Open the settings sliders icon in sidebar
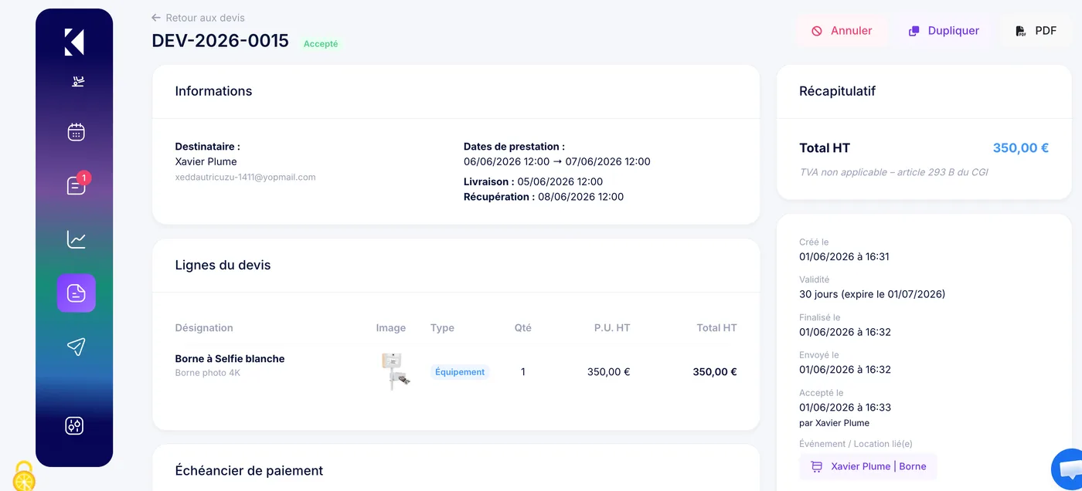 click(74, 425)
